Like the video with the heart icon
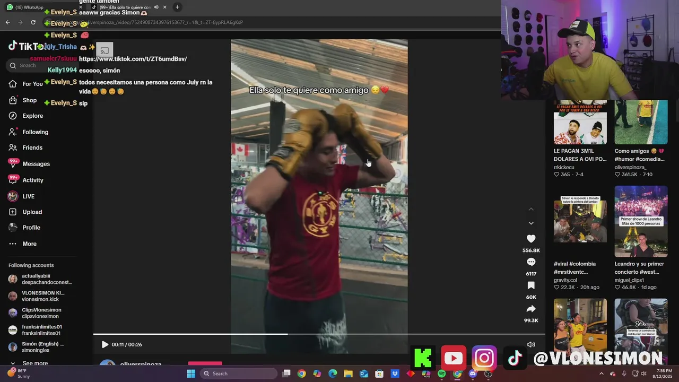This screenshot has width=679, height=382. (531, 239)
